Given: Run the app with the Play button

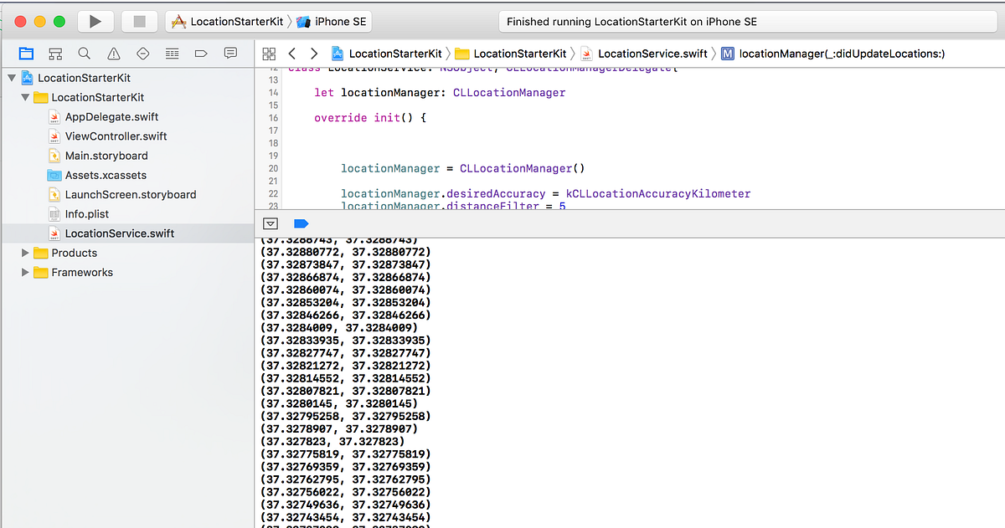Looking at the screenshot, I should tap(95, 21).
